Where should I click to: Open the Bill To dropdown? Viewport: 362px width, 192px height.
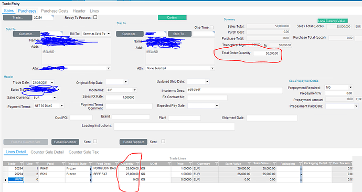pyautogui.click(x=108, y=34)
